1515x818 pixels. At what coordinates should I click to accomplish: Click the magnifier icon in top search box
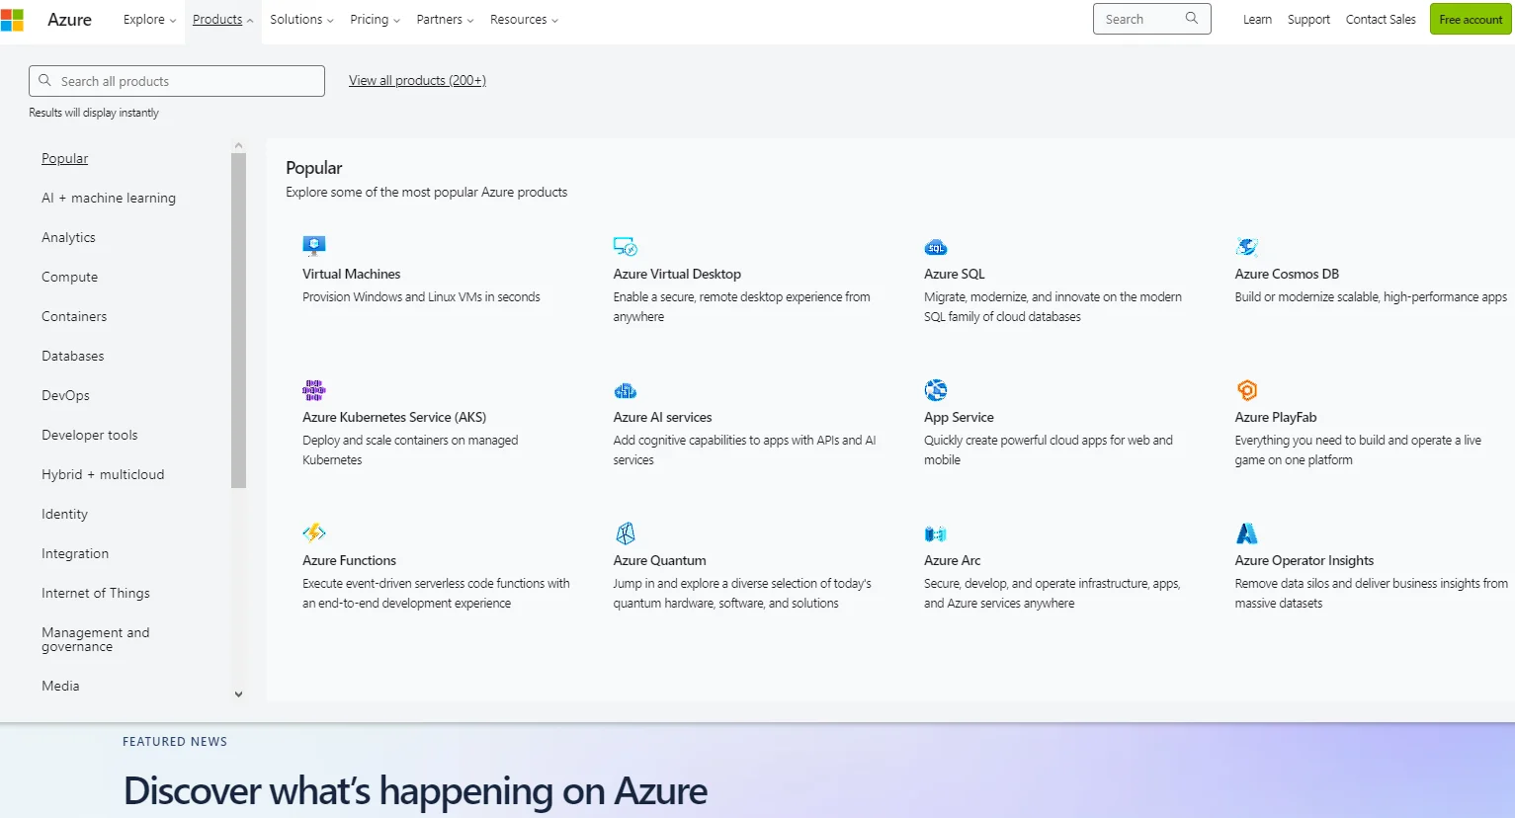(x=1192, y=18)
